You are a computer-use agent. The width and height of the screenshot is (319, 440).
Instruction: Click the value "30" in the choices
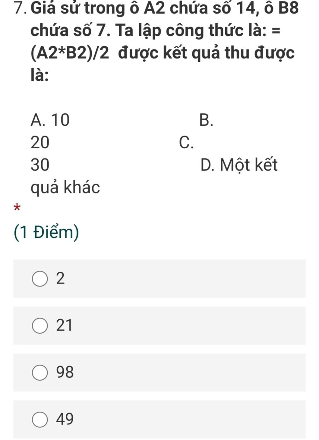[x=40, y=165]
